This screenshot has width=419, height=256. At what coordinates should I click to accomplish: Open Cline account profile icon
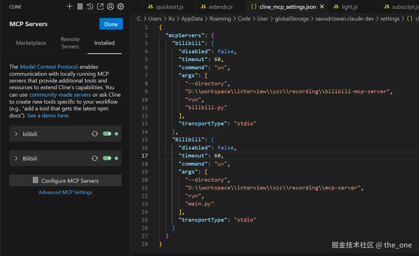click(x=110, y=6)
